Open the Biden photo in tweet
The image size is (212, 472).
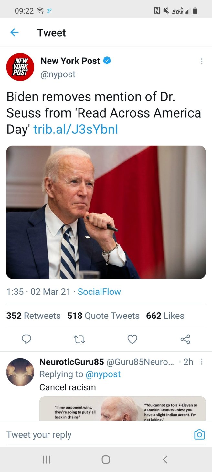(106, 212)
